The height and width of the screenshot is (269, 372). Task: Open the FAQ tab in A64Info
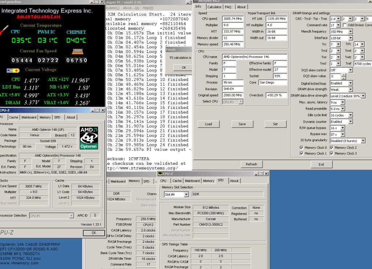coord(228,7)
